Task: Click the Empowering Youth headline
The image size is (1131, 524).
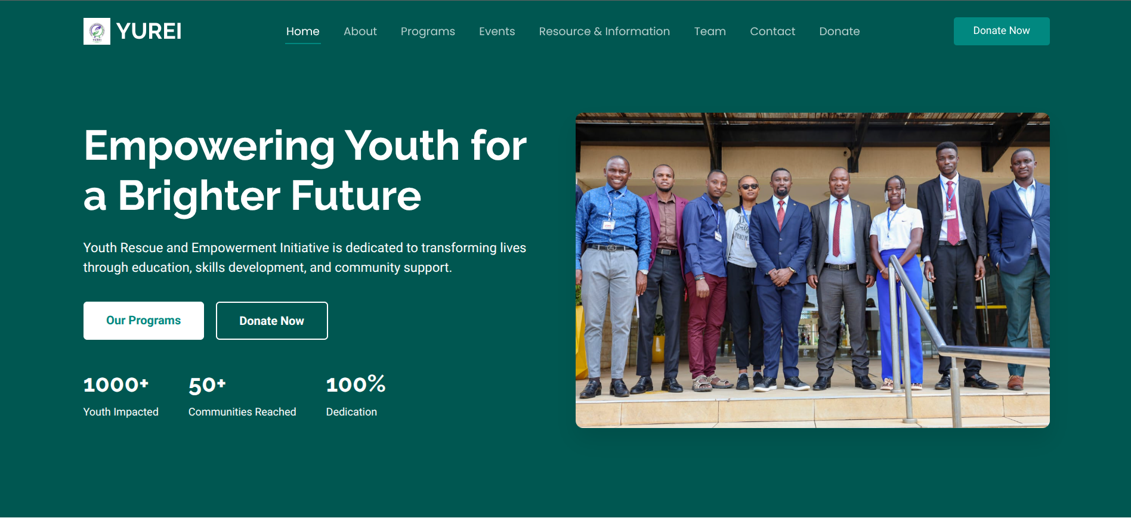Action: [305, 170]
